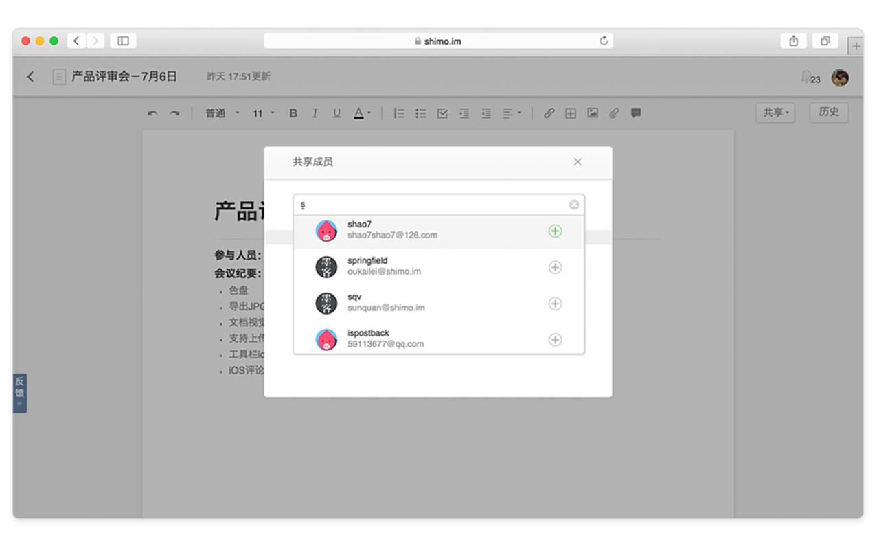Open the 反馈 feedback side tab

click(x=19, y=393)
